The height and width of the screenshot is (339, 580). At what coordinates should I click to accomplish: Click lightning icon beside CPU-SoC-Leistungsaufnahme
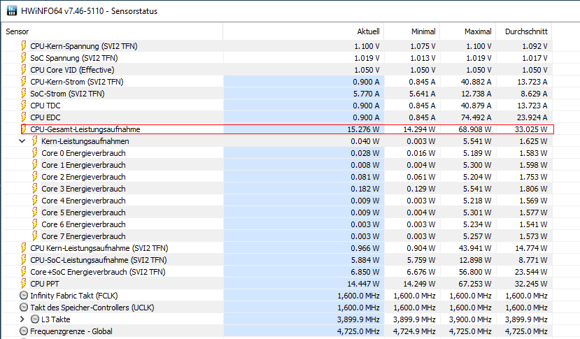(x=24, y=259)
